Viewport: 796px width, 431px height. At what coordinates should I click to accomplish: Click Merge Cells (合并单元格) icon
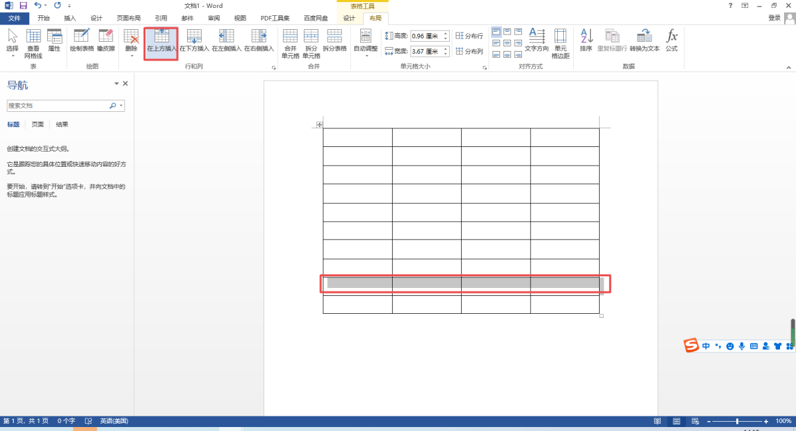(x=290, y=43)
